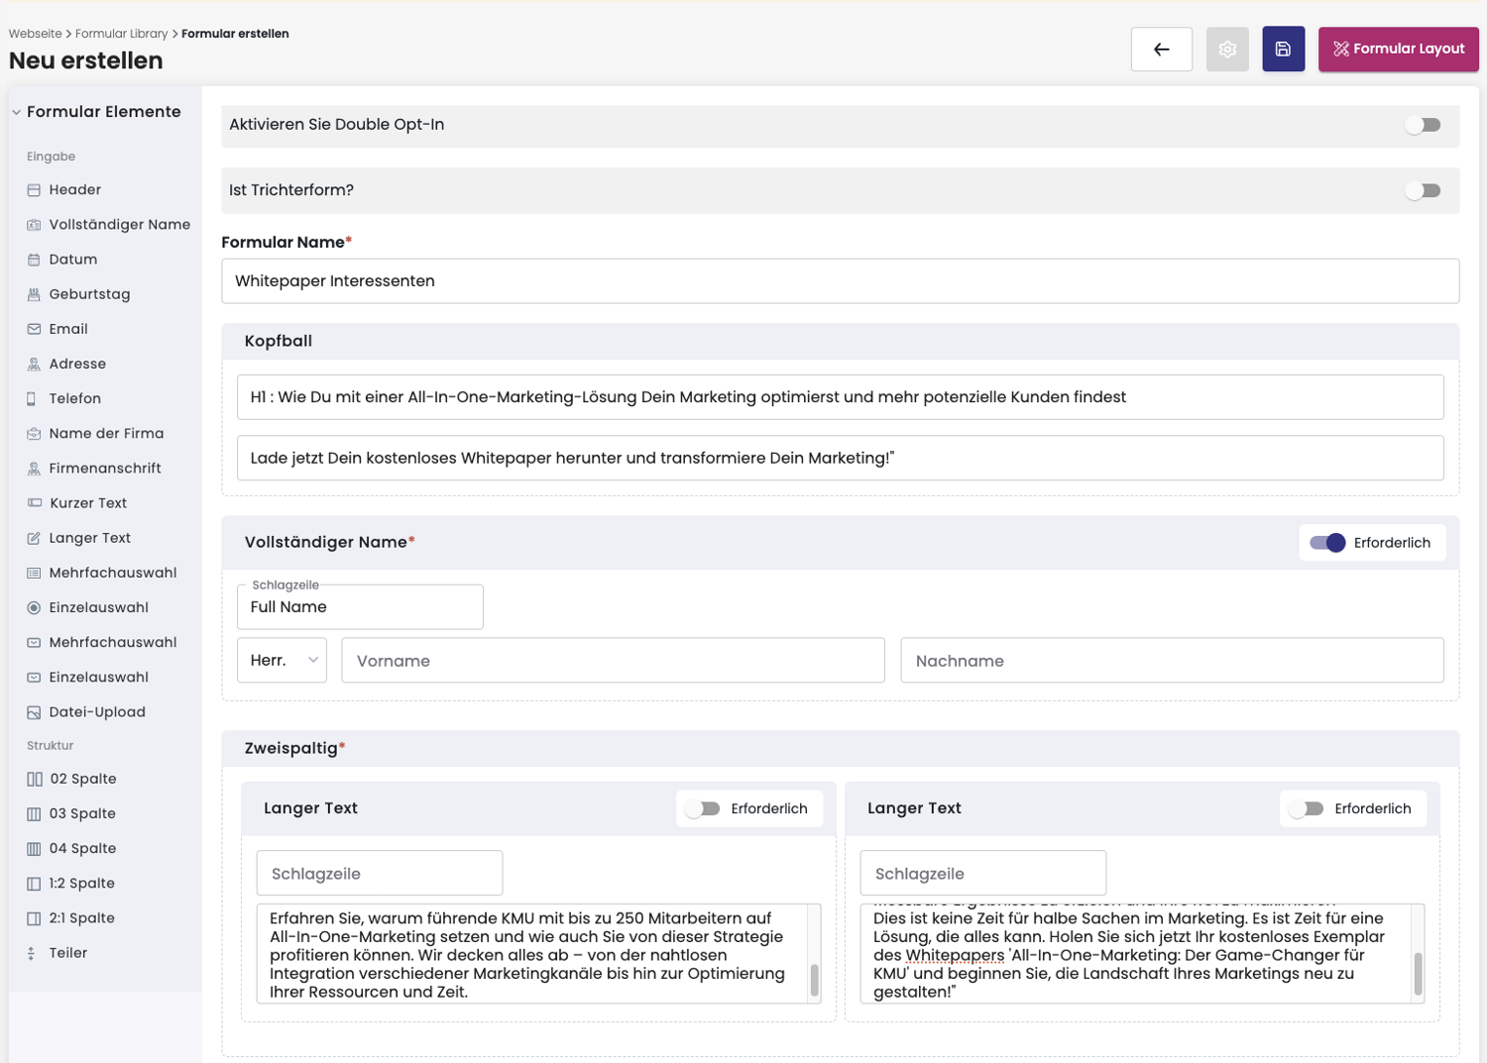Go to Formular Library breadcrumb

[121, 34]
